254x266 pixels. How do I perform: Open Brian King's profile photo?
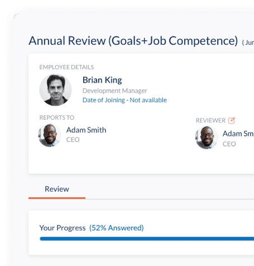click(55, 90)
